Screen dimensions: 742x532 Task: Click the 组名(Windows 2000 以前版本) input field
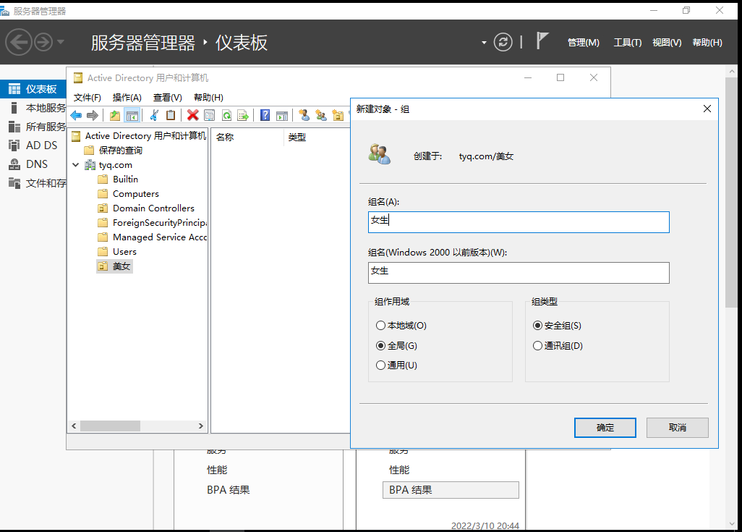click(x=519, y=273)
